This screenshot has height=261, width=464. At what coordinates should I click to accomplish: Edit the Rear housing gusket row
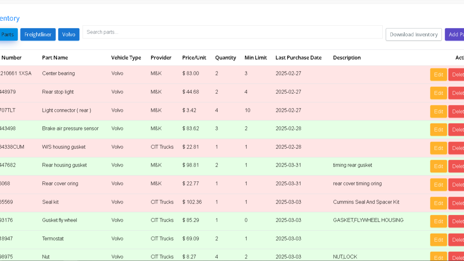click(x=439, y=166)
